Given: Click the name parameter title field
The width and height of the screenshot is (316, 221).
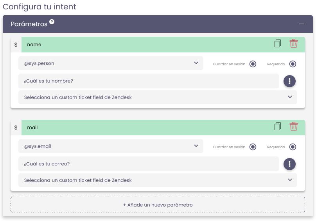Looking at the screenshot, I should [x=145, y=45].
